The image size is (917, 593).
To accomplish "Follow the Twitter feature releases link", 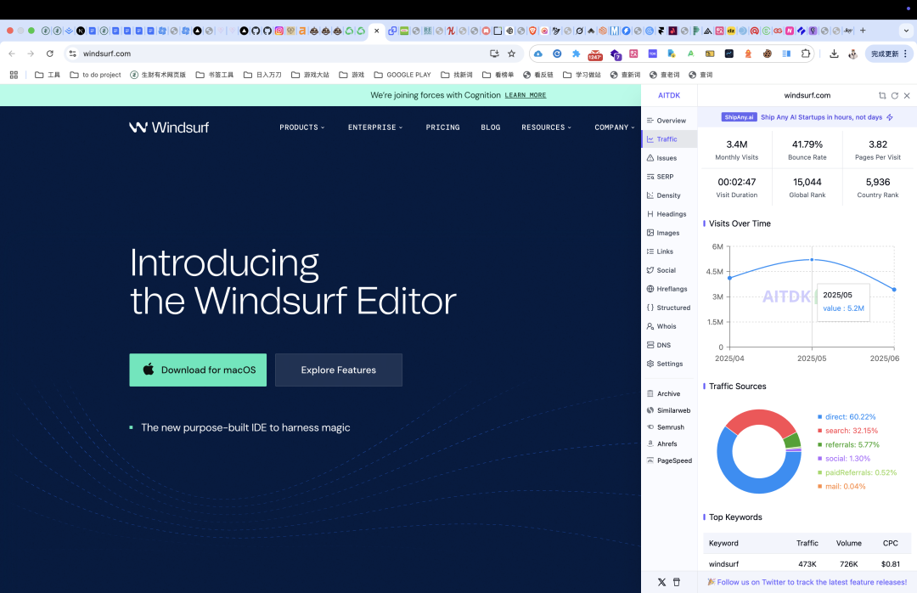I will click(x=807, y=583).
